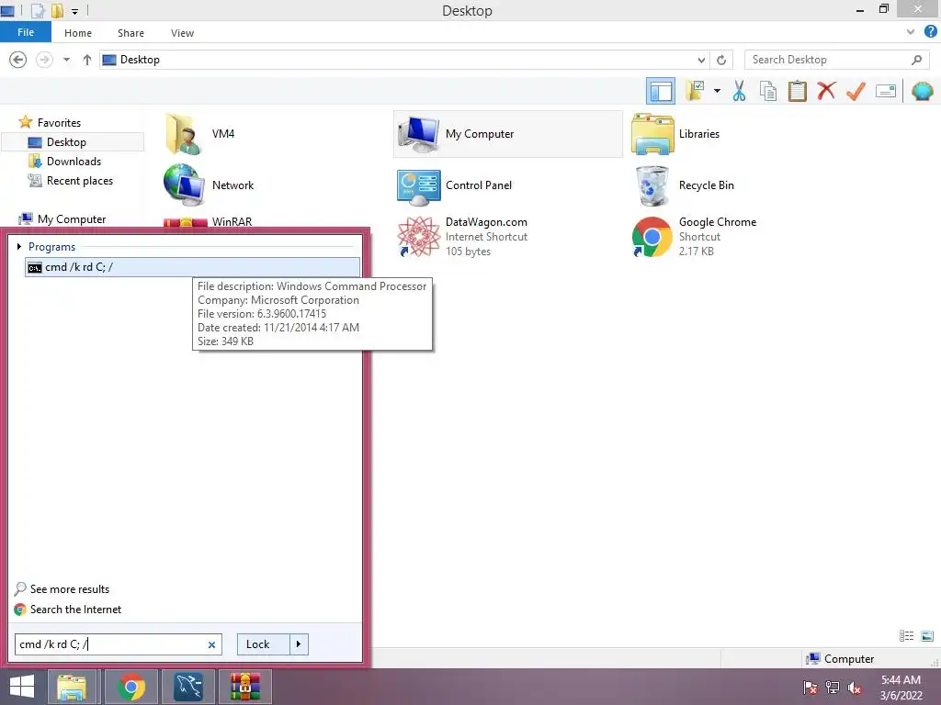
Task: Select Recent places in navigation pane
Action: tap(71, 181)
